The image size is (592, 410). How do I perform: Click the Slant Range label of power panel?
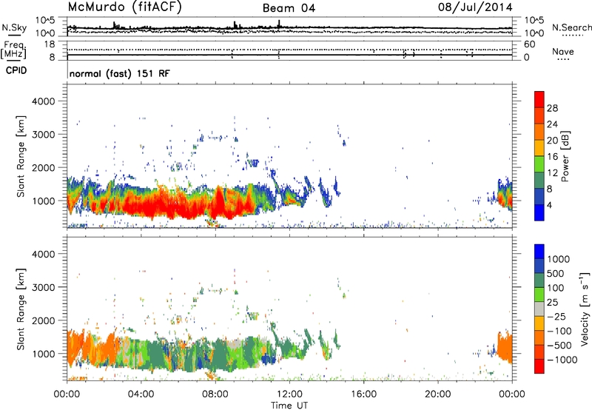(21, 156)
